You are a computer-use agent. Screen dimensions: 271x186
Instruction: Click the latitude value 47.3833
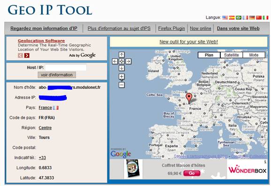(x=46, y=178)
